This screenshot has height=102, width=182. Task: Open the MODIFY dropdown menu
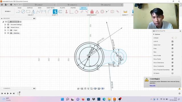[55, 15]
